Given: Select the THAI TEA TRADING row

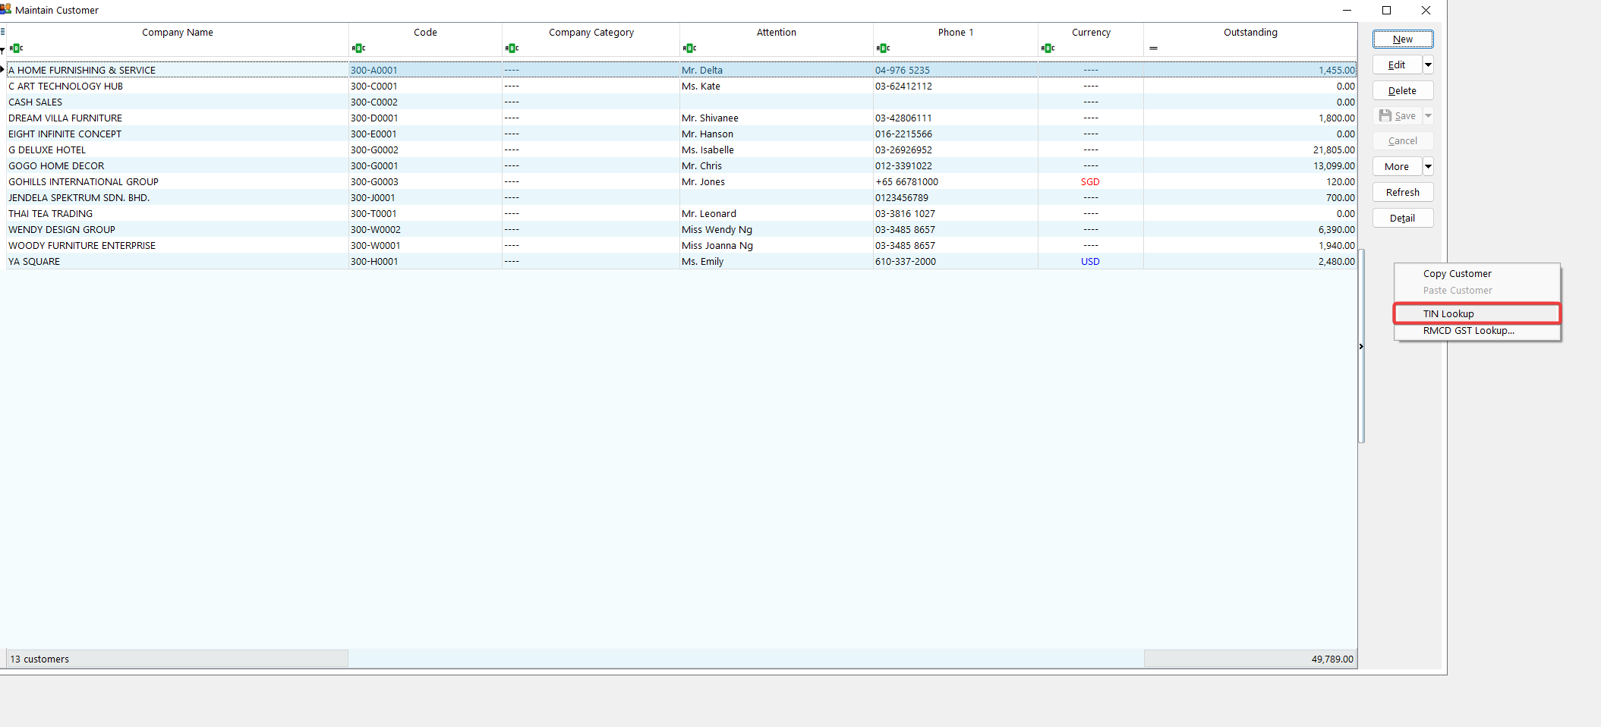Looking at the screenshot, I should pyautogui.click(x=681, y=213).
